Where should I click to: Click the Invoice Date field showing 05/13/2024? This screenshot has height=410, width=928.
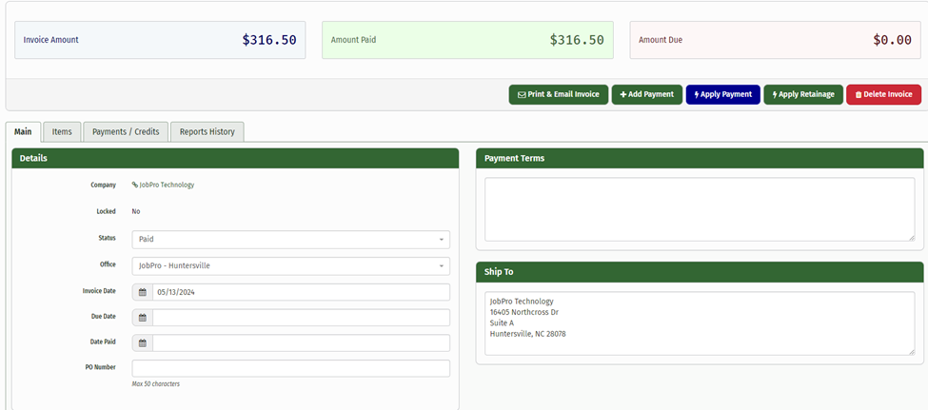(300, 292)
